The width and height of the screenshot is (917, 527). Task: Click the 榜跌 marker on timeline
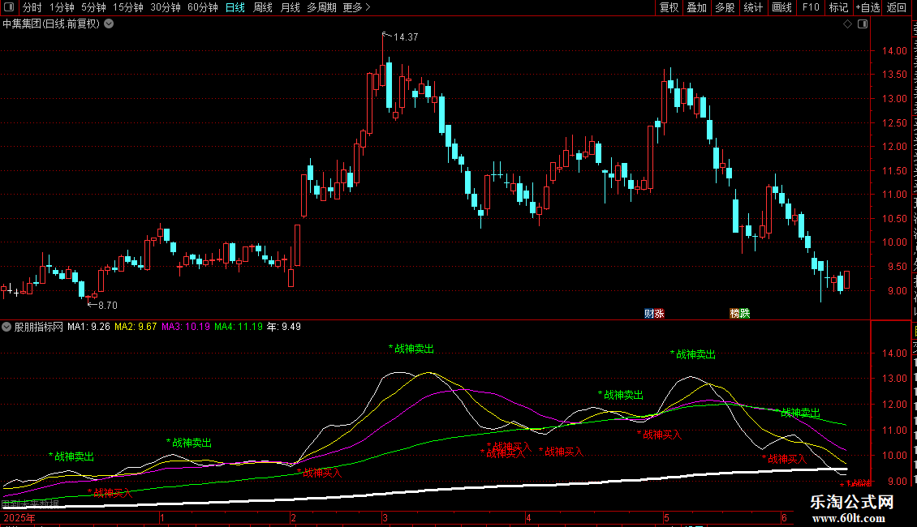[x=740, y=314]
